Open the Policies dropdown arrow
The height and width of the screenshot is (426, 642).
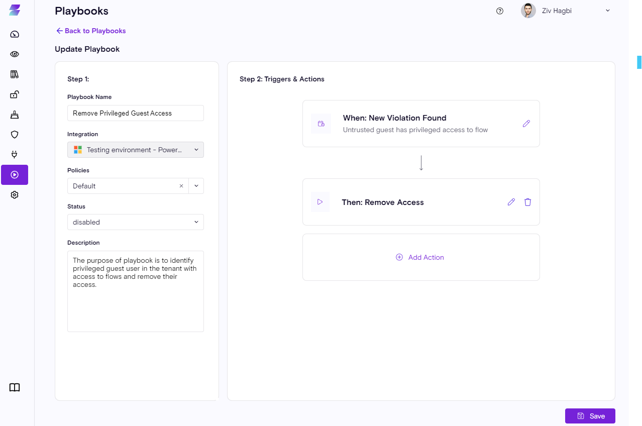[196, 186]
